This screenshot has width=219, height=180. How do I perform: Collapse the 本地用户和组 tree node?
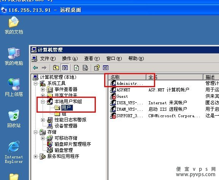point(43,102)
